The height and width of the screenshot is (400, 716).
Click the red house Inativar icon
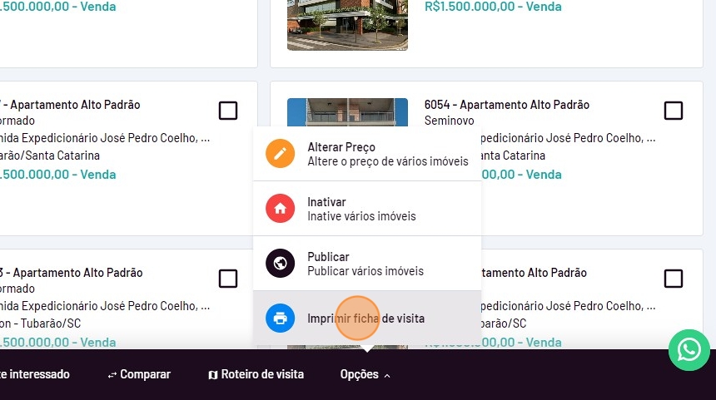click(280, 209)
